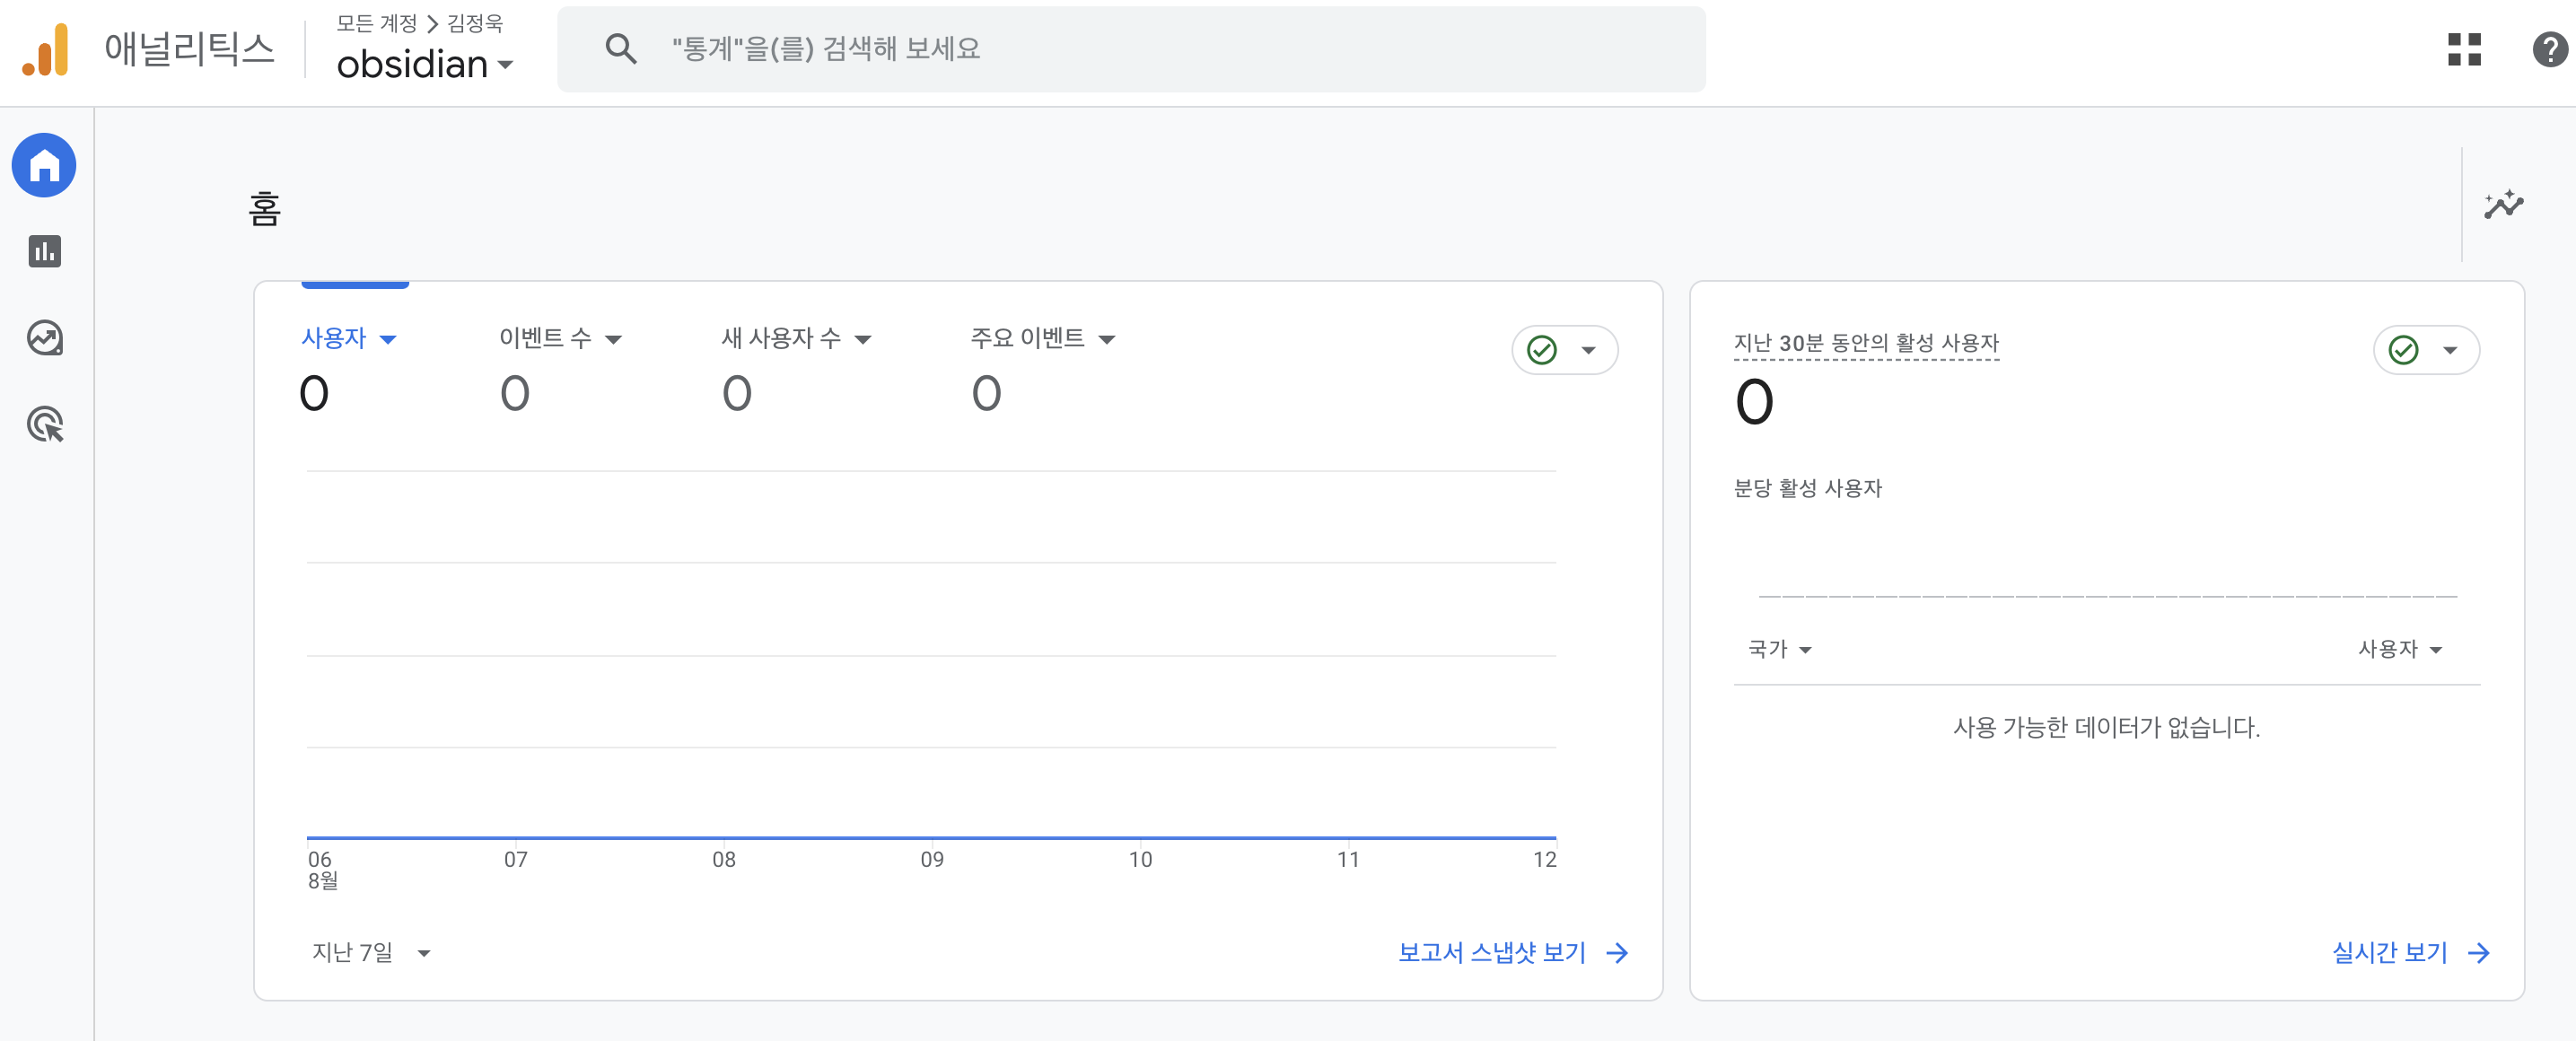Open the Explore section sidebar icon
This screenshot has width=2576, height=1041.
point(44,338)
